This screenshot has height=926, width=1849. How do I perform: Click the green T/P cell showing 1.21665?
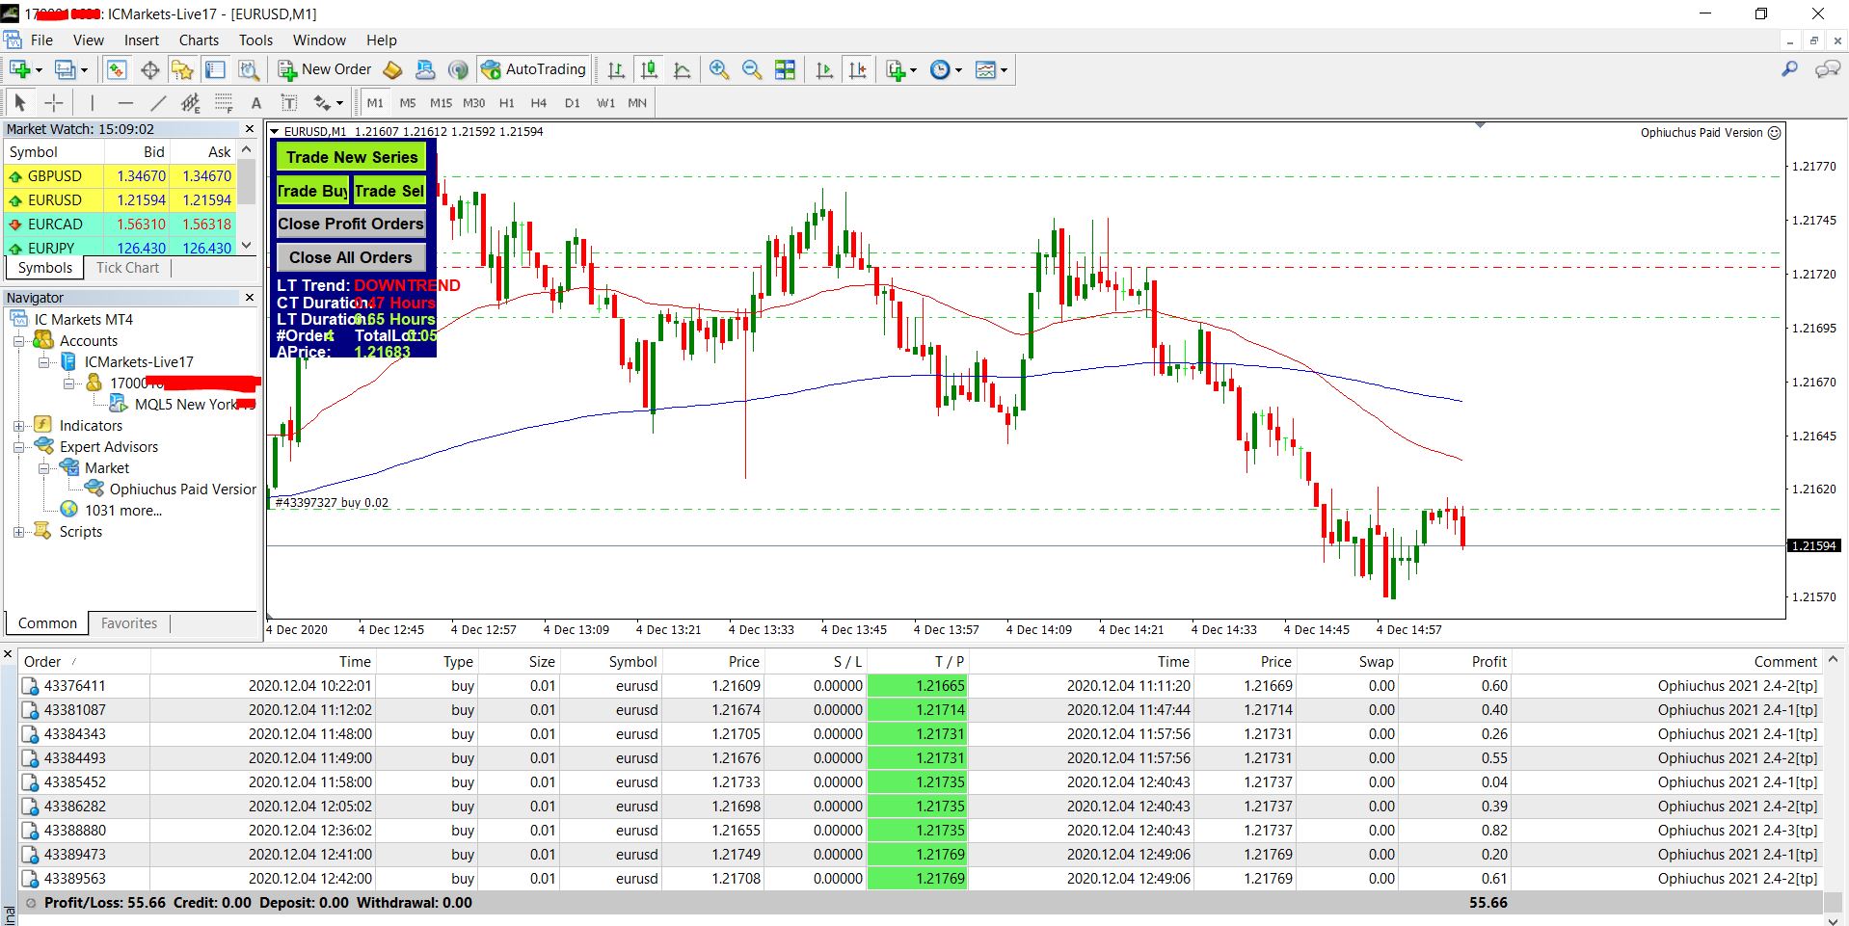(916, 686)
